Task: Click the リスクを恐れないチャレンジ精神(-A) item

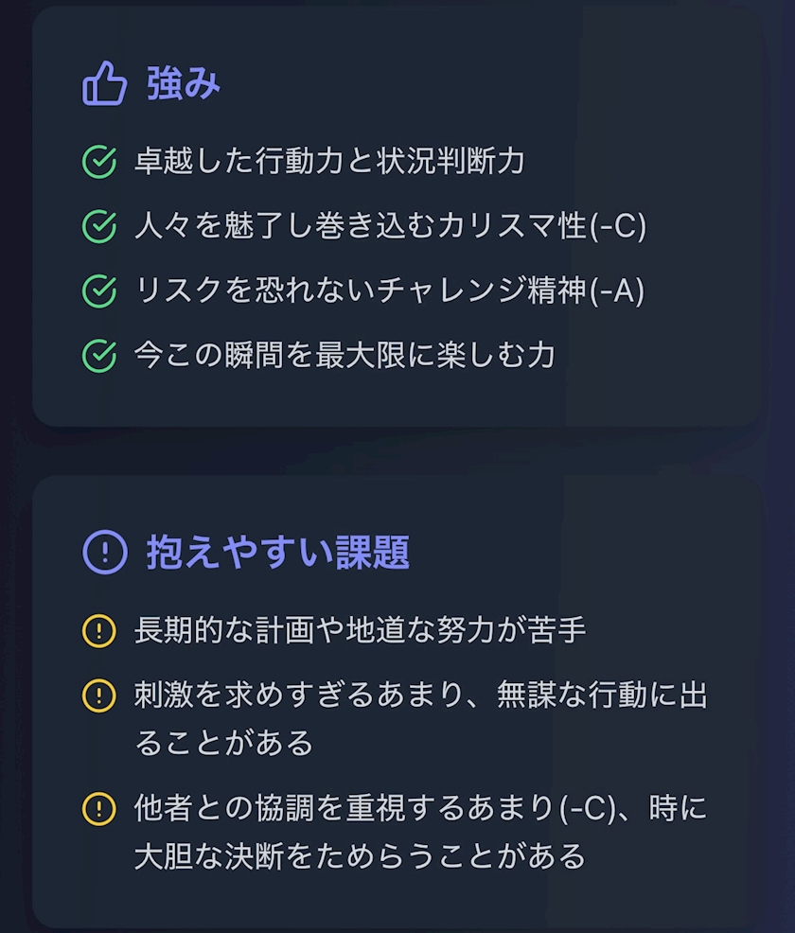Action: click(x=389, y=290)
